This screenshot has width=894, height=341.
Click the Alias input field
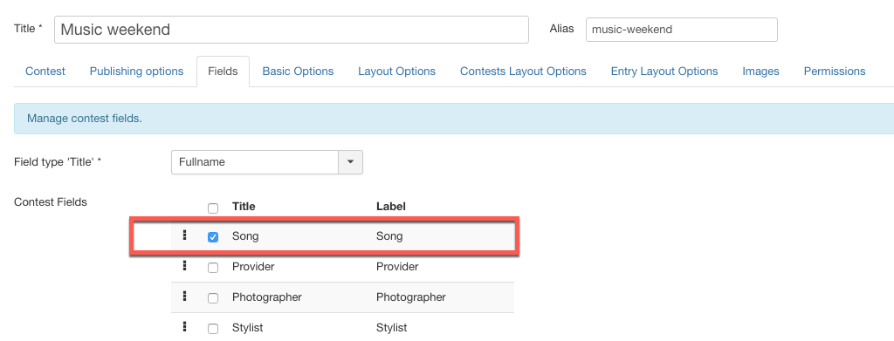tap(681, 30)
